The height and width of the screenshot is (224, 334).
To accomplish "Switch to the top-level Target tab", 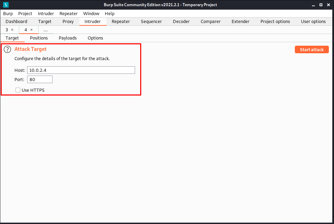I will (45, 22).
